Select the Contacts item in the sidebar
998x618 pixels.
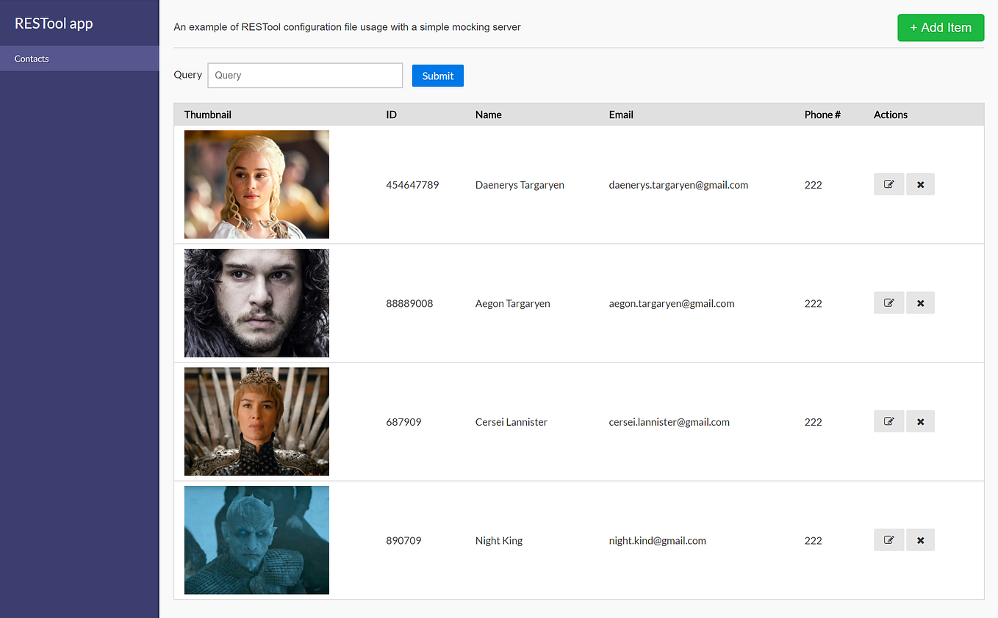[x=32, y=58]
